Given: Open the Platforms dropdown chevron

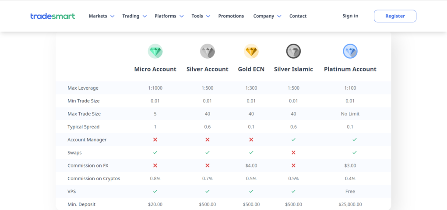Looking at the screenshot, I should tap(182, 16).
